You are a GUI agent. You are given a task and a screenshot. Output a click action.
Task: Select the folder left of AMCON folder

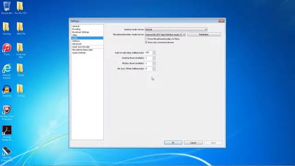7,28
